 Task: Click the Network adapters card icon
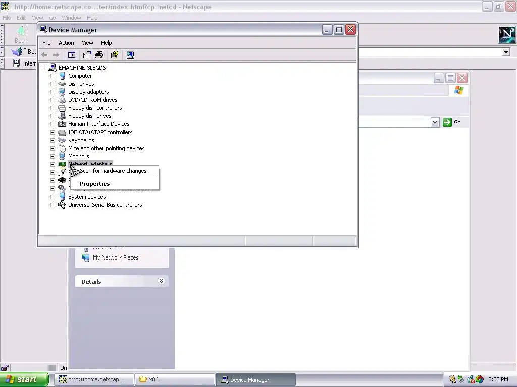click(x=62, y=164)
